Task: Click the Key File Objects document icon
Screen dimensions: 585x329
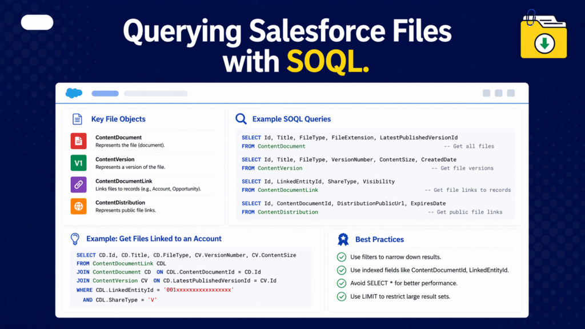Action: (77, 119)
